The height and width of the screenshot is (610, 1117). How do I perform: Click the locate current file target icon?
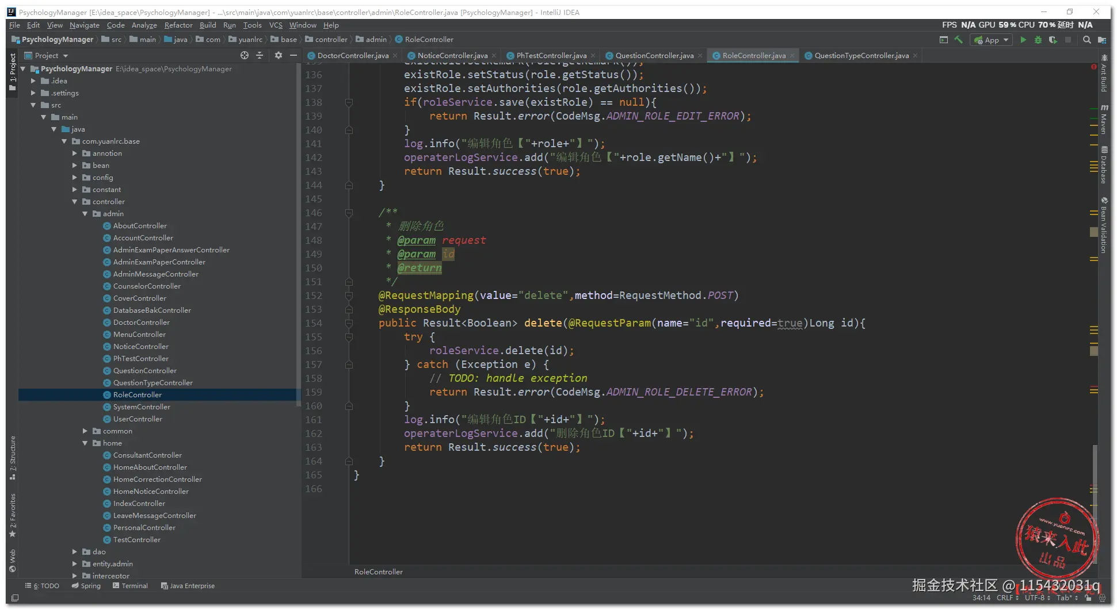pyautogui.click(x=245, y=55)
